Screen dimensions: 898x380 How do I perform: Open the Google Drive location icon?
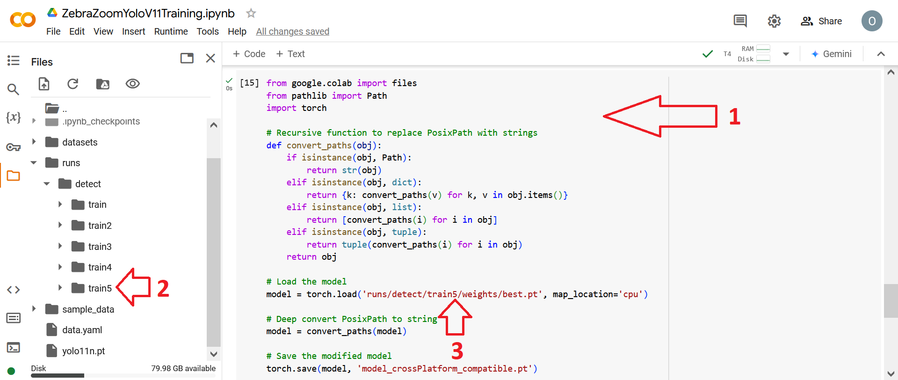(52, 13)
